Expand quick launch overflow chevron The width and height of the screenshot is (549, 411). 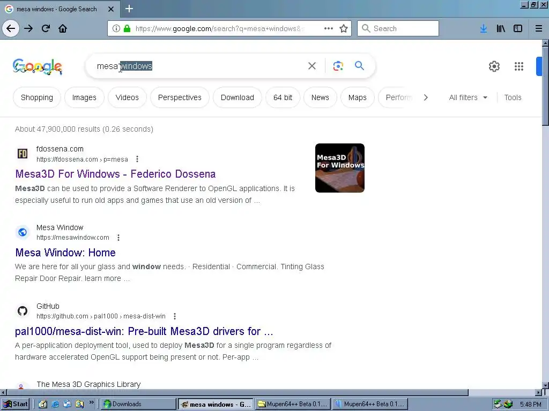pyautogui.click(x=91, y=402)
